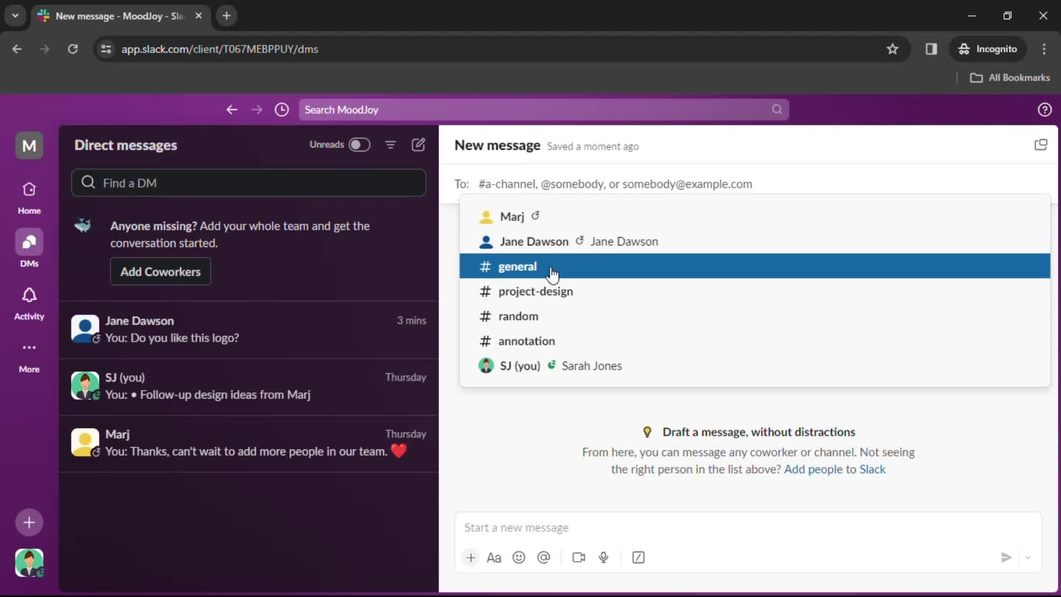Go back in Slack history
Viewport: 1061px width, 597px height.
click(232, 110)
